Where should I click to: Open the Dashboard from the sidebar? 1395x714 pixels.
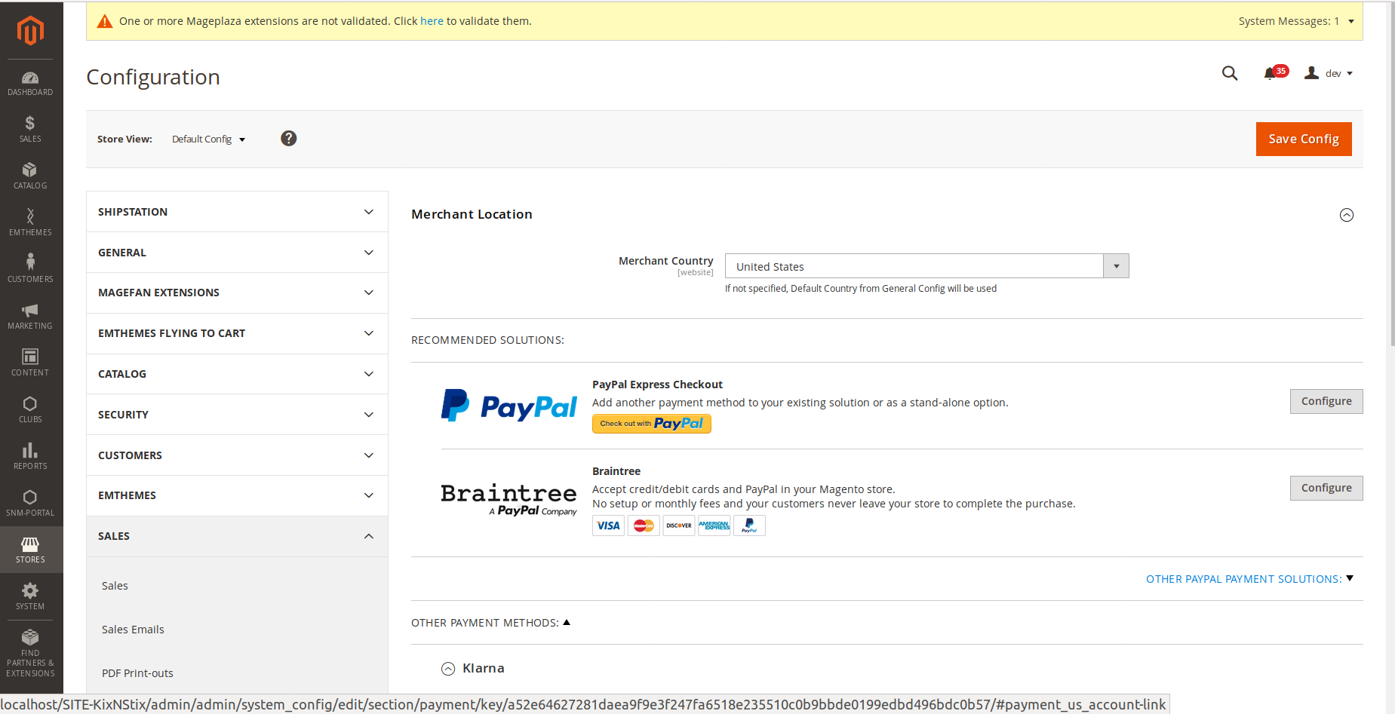(30, 81)
